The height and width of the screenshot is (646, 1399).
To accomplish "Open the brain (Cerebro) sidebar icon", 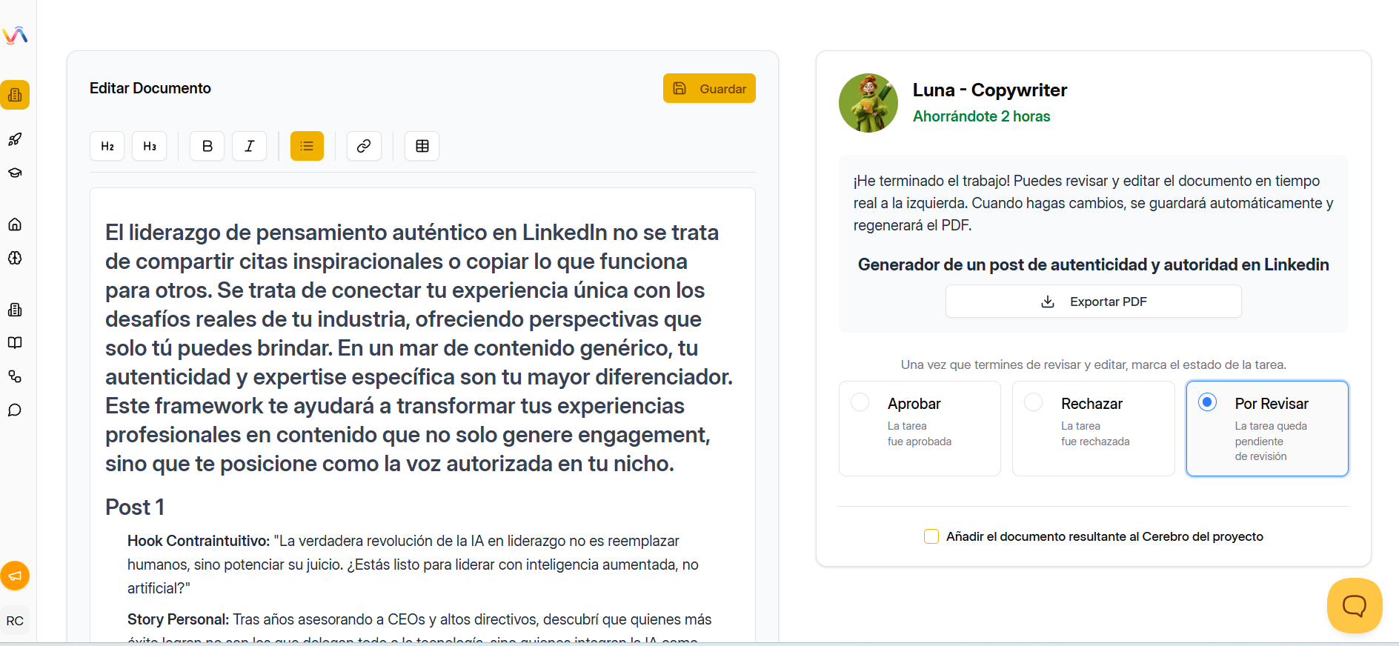I will pyautogui.click(x=15, y=258).
